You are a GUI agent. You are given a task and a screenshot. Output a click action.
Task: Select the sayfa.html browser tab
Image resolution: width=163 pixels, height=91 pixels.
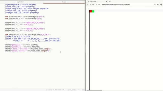coord(97,2)
